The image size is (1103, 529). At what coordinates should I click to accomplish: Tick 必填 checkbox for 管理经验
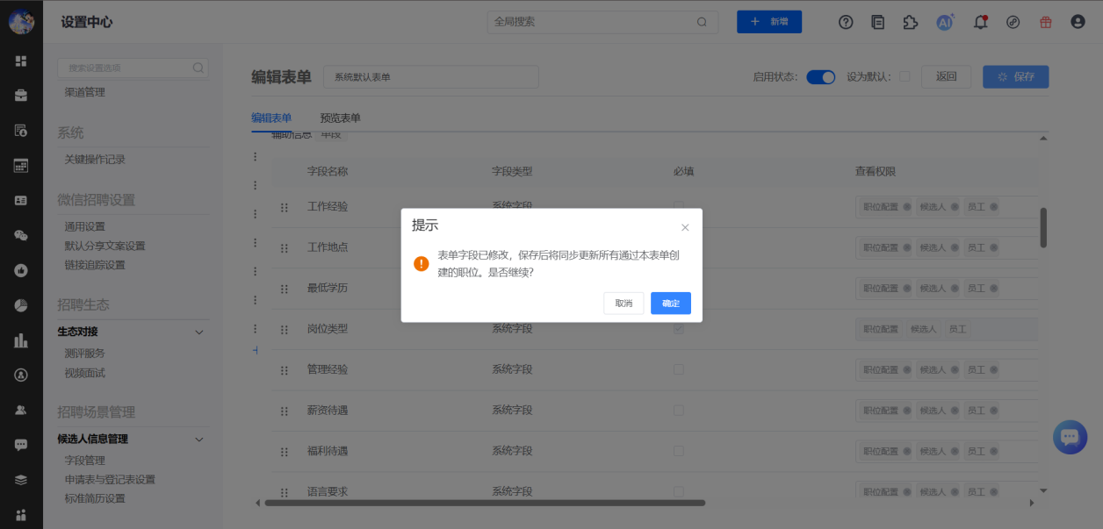coord(678,369)
